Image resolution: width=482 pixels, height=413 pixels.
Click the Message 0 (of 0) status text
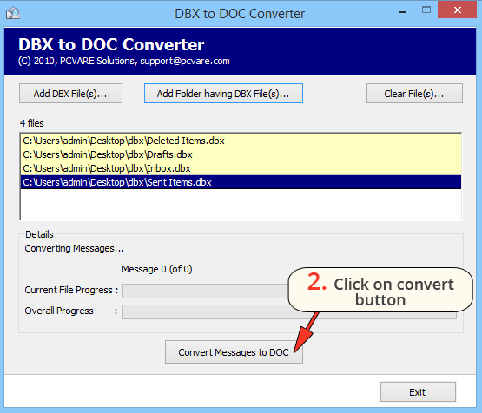click(157, 269)
